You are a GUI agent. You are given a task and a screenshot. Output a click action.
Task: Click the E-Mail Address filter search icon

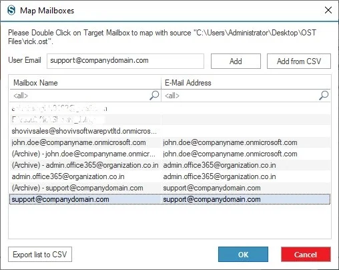pyautogui.click(x=324, y=96)
